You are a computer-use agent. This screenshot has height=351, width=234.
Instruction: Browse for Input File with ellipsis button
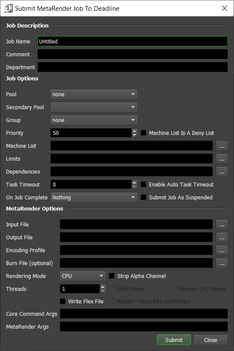[x=222, y=224]
